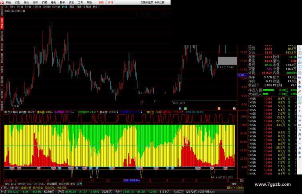The image size is (302, 194).
Task: Open the 行业资讯 tab
Action: pos(62,188)
